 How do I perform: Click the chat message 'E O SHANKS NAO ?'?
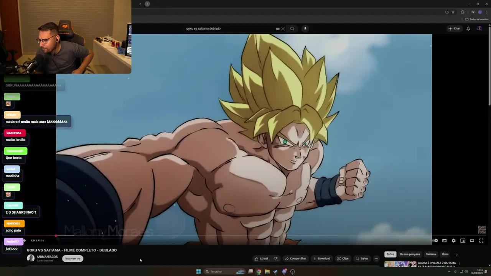21,212
